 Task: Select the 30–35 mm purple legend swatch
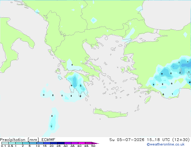click(x=68, y=143)
